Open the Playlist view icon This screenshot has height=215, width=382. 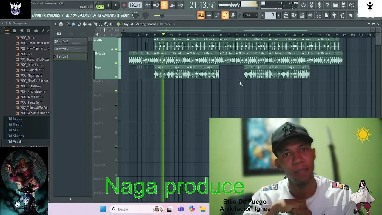(286, 15)
